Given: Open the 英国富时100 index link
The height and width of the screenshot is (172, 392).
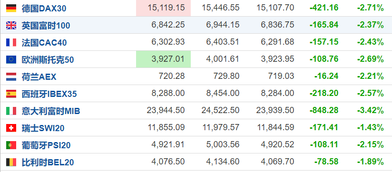Looking at the screenshot, I should coord(46,26).
